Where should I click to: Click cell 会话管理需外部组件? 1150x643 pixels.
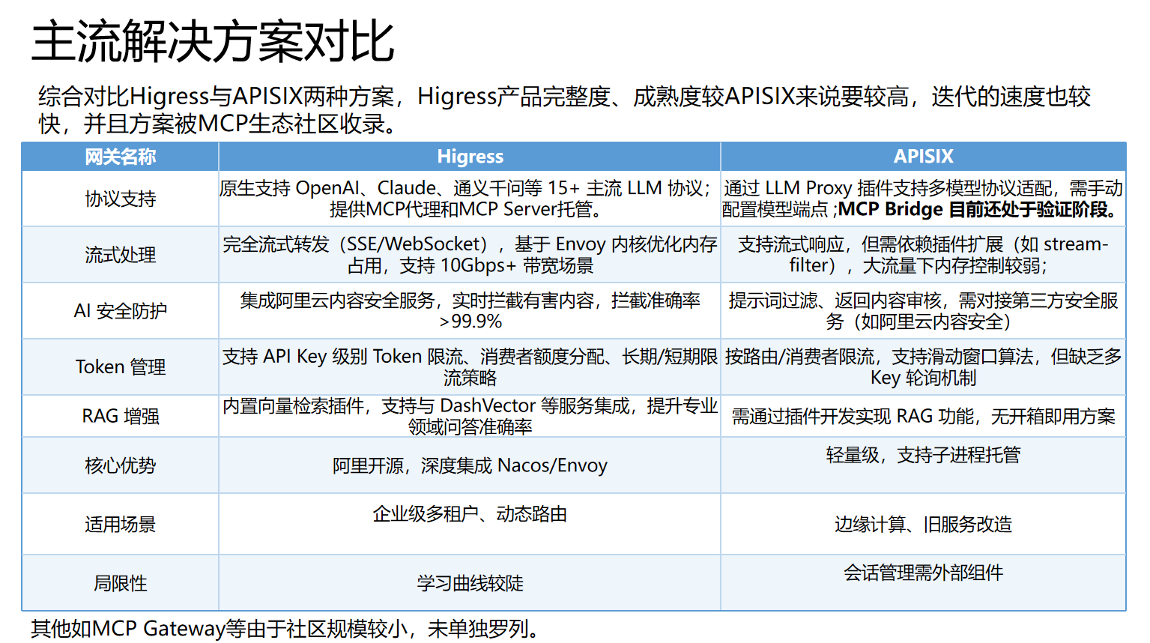pos(923,583)
